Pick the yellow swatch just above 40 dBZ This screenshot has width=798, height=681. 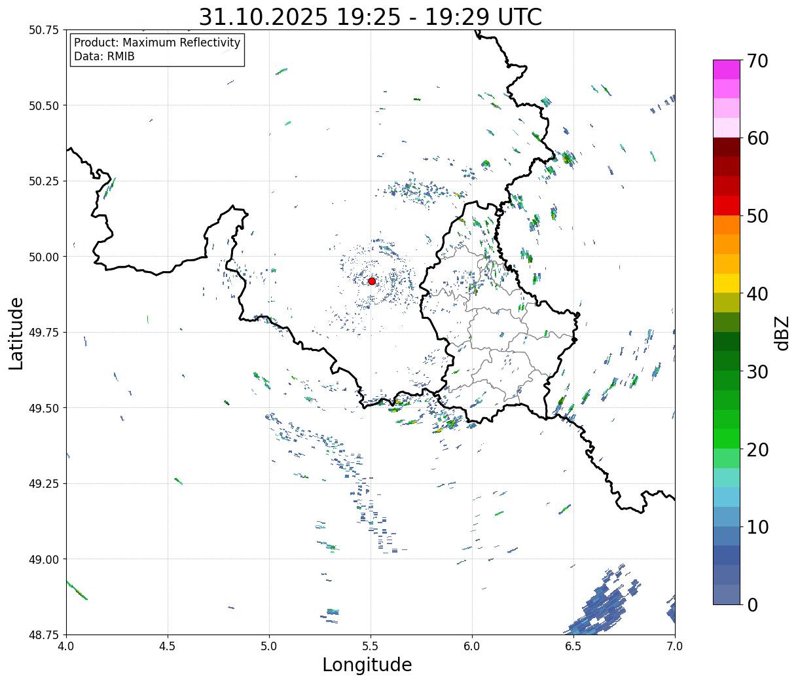click(x=726, y=283)
